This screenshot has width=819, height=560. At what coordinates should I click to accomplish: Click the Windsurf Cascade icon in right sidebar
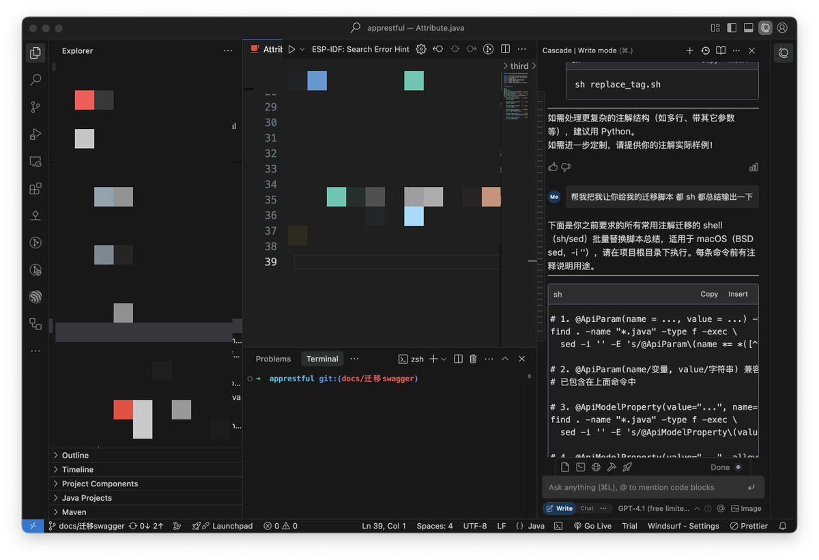(x=784, y=53)
